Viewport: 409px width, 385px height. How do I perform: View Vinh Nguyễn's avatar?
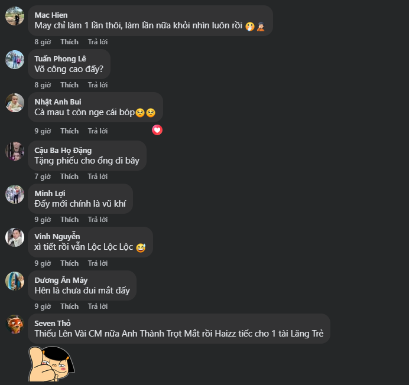click(x=15, y=237)
